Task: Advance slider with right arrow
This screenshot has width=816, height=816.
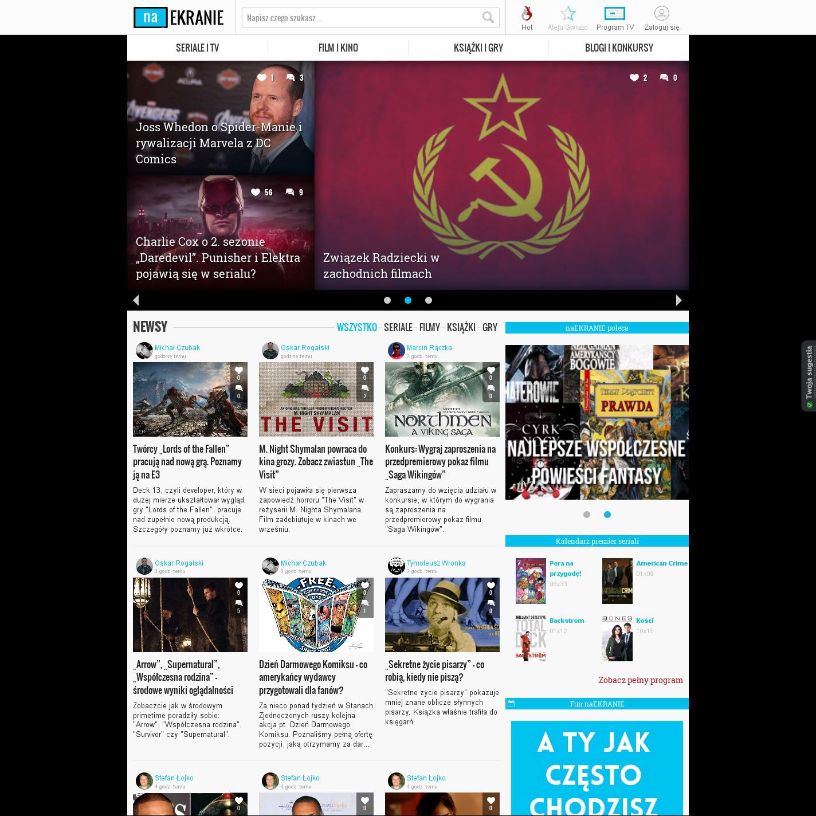Action: point(679,300)
